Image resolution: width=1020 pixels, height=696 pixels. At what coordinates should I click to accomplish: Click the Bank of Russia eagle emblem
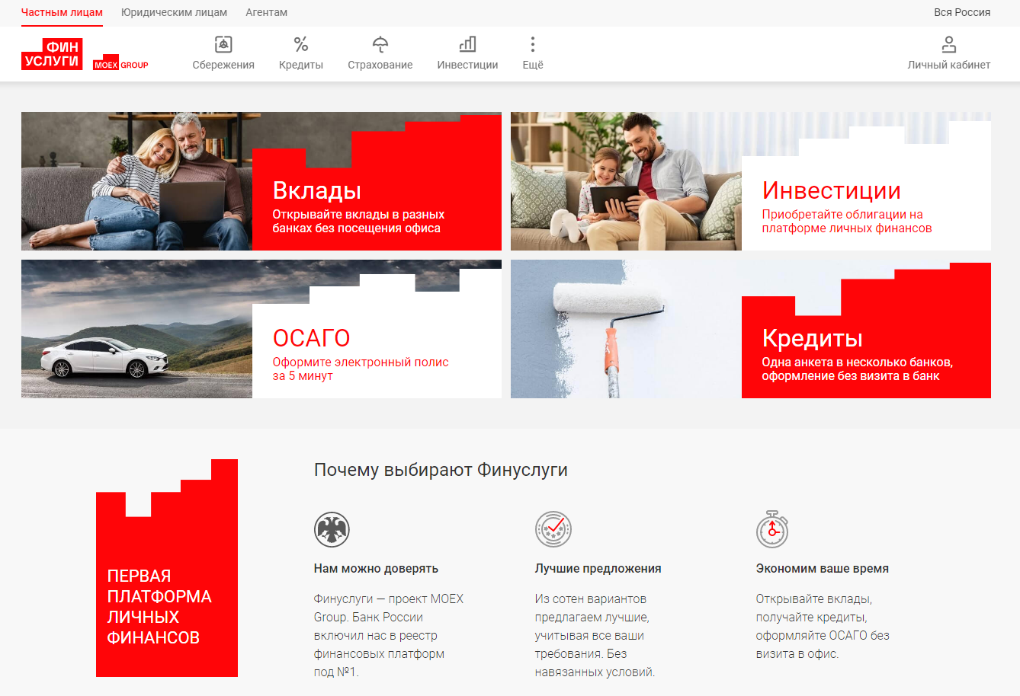(332, 529)
